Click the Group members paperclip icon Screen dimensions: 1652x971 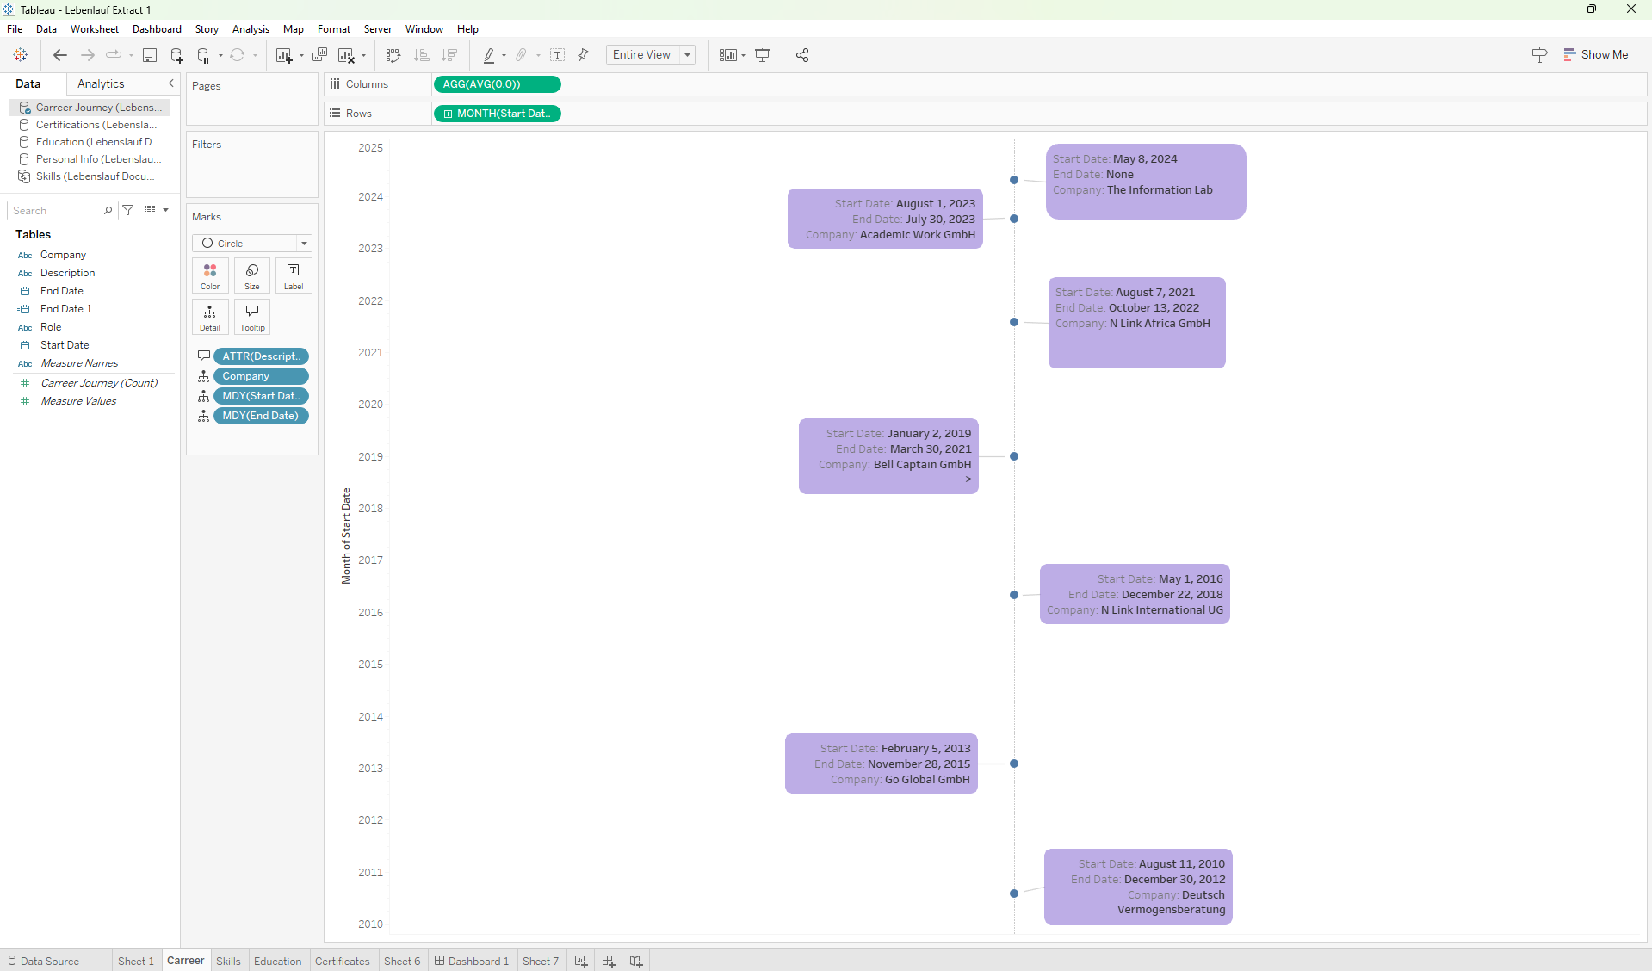[x=521, y=55]
